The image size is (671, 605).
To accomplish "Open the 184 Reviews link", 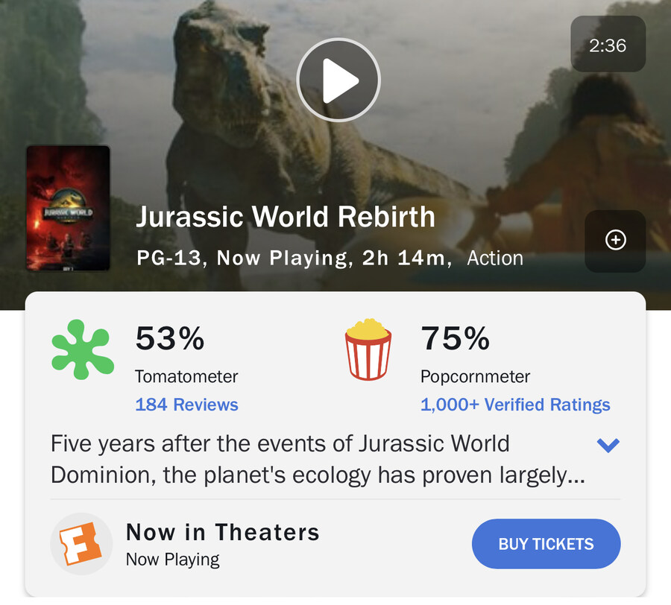I will (186, 405).
